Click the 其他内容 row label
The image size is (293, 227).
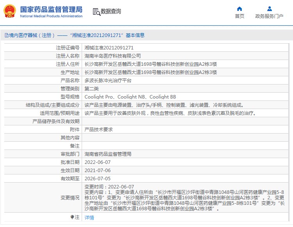tap(70, 138)
